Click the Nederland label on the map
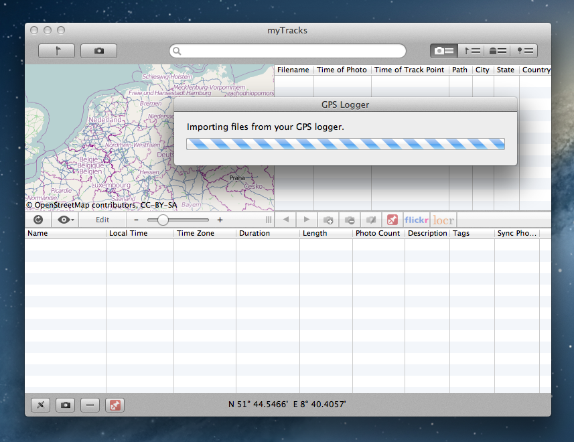574x442 pixels. [105, 120]
